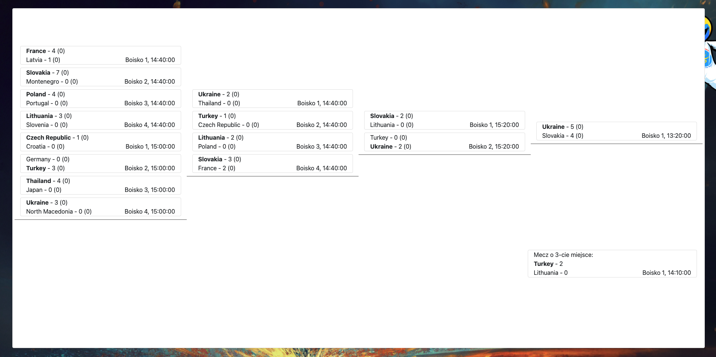Viewport: 716px width, 357px height.
Task: Click the bold Turkey name in third-place match
Action: click(x=543, y=264)
